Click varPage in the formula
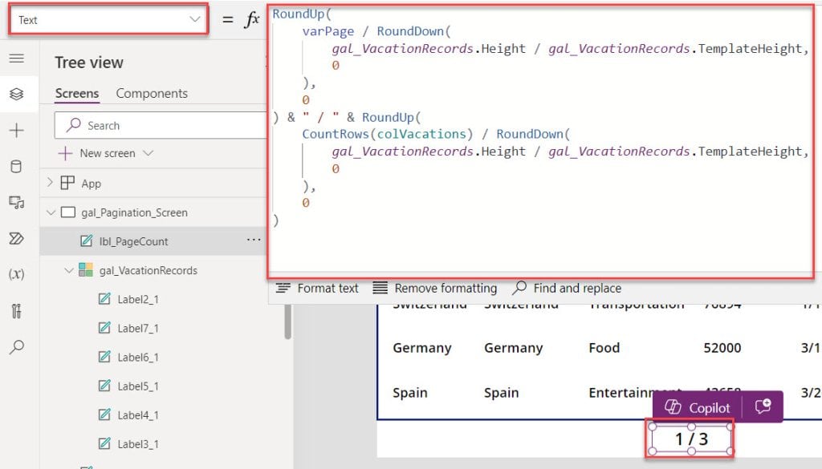 (x=328, y=31)
